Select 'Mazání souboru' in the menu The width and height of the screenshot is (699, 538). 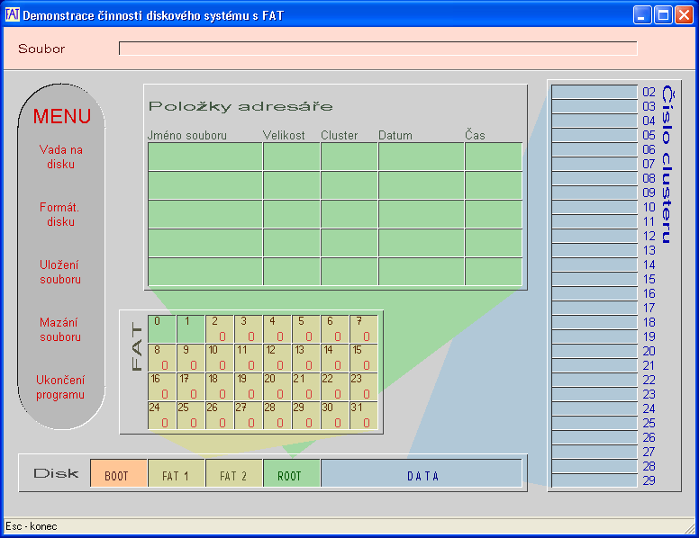click(61, 330)
